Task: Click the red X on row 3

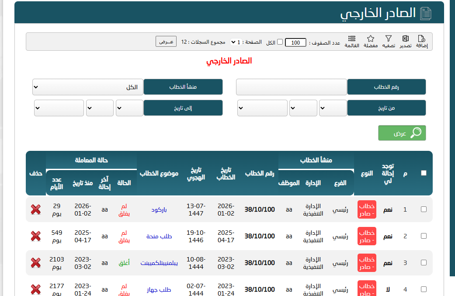Action: coord(36,263)
